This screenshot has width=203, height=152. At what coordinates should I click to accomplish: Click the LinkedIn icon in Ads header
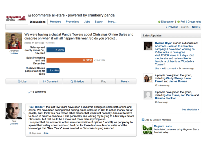143,120
